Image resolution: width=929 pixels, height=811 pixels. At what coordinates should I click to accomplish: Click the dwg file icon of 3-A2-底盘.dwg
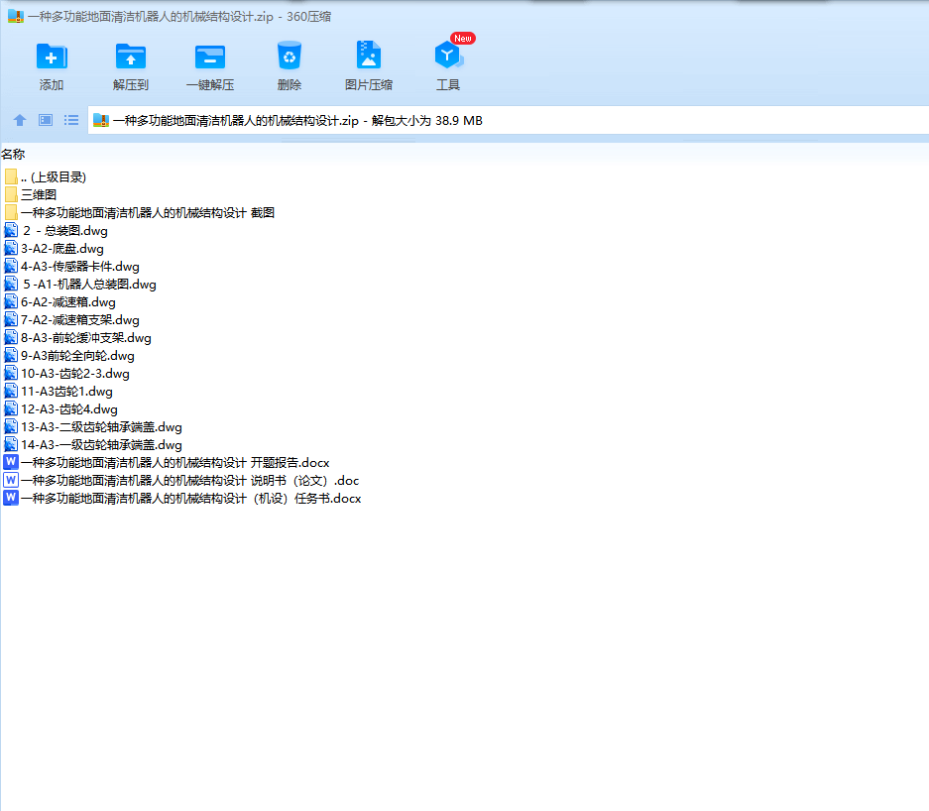pos(11,248)
